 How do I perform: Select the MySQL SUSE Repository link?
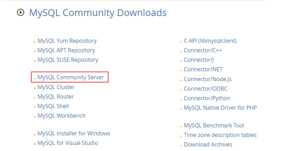[68, 60]
